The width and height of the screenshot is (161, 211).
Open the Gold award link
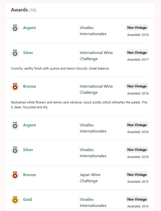[x=27, y=200]
